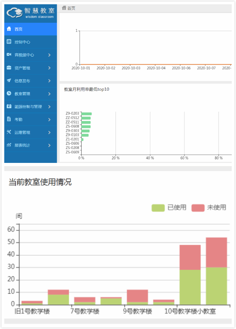The width and height of the screenshot is (236, 329).
Task: Click the 资产管理 briefcase icon
Action: pyautogui.click(x=9, y=68)
